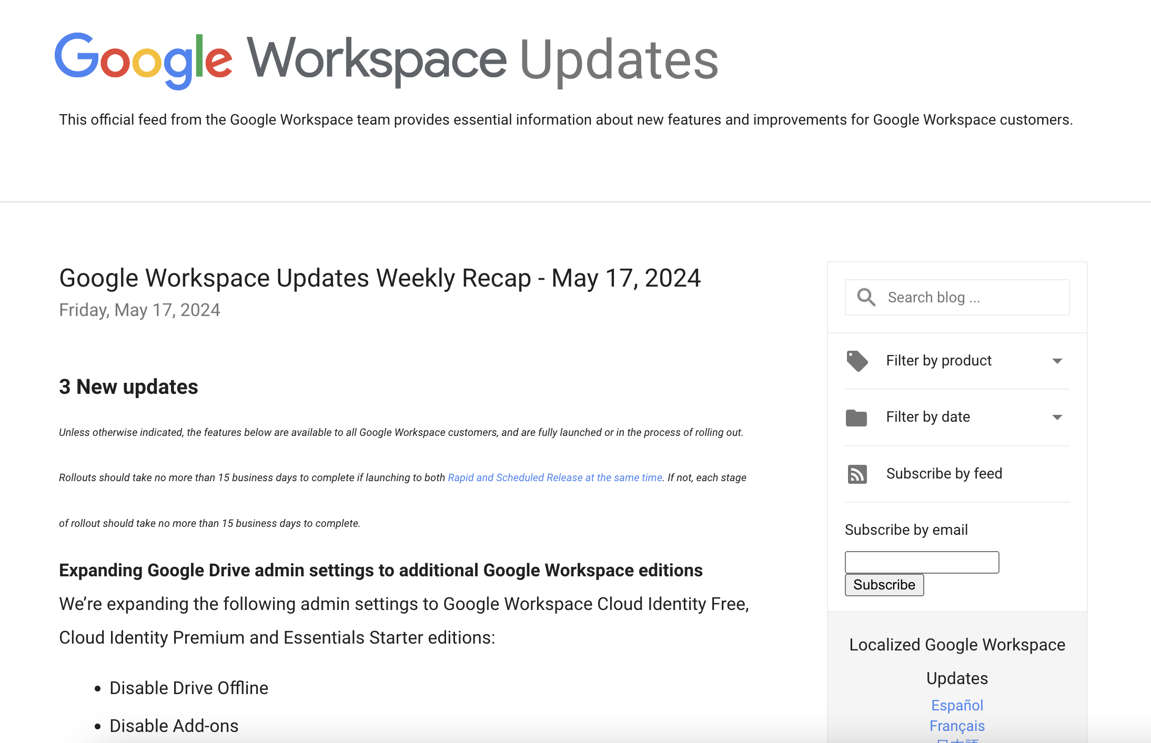Click the RSS feed icon
This screenshot has width=1151, height=743.
(857, 474)
